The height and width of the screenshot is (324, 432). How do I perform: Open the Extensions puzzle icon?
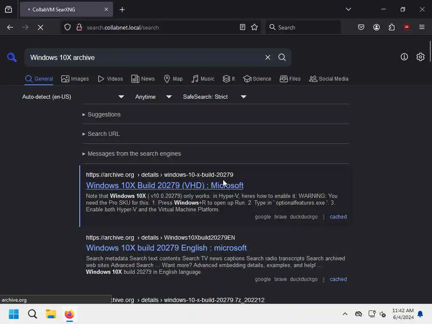click(x=391, y=27)
